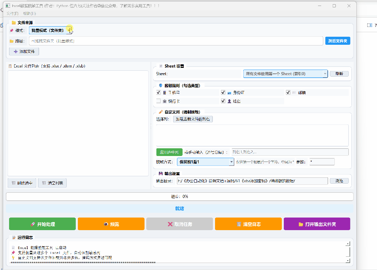This screenshot has height=270, width=377.
Task: Click the green 开始处理 button
Action: tap(42, 224)
